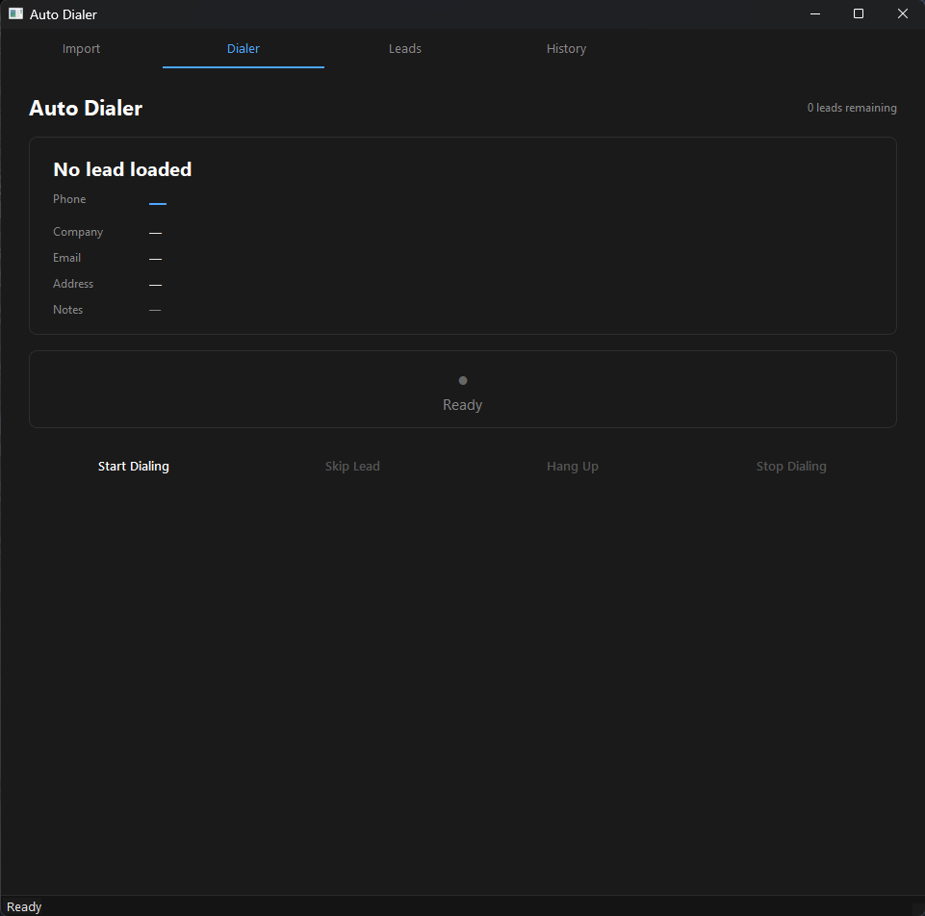Maximize the Auto Dialer window
The width and height of the screenshot is (925, 916).
pos(859,13)
